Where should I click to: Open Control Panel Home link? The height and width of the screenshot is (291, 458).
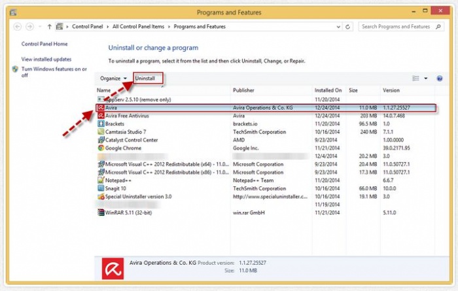pos(44,44)
